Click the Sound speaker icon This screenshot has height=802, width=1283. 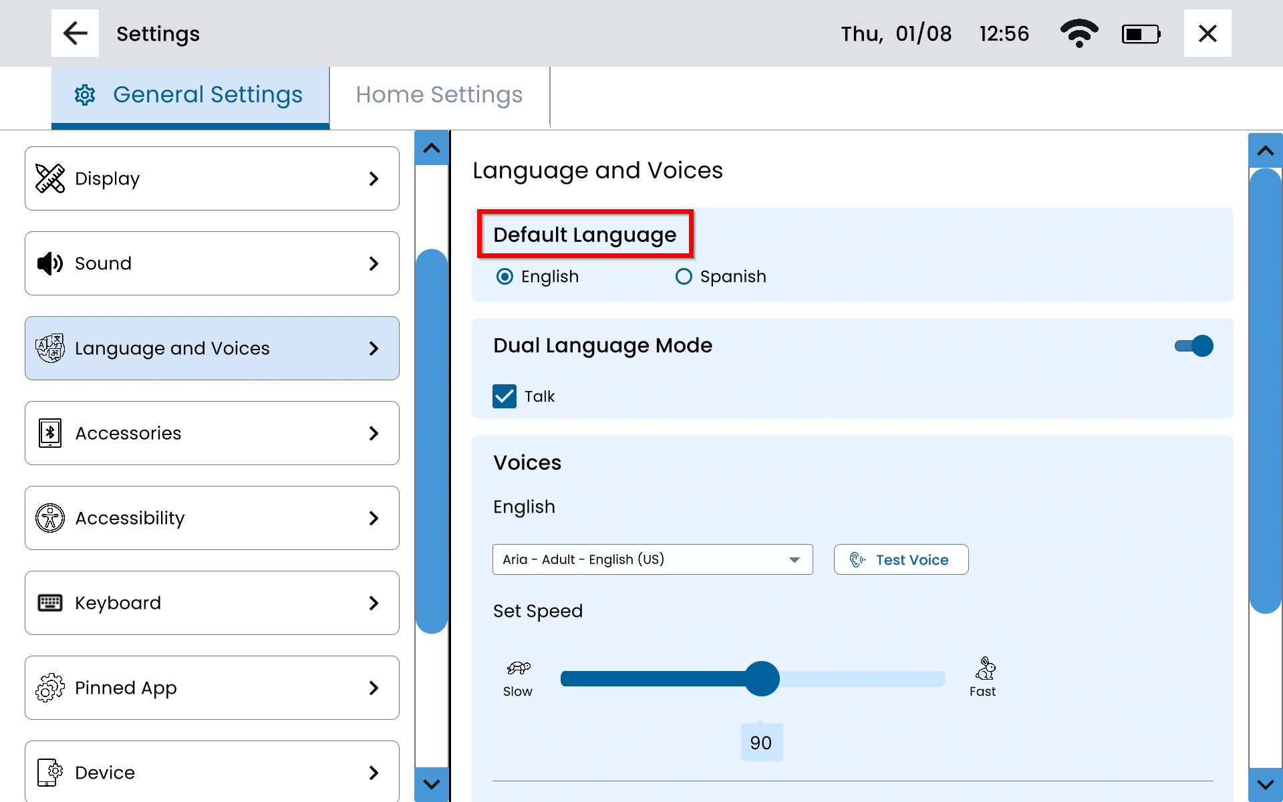pos(50,263)
